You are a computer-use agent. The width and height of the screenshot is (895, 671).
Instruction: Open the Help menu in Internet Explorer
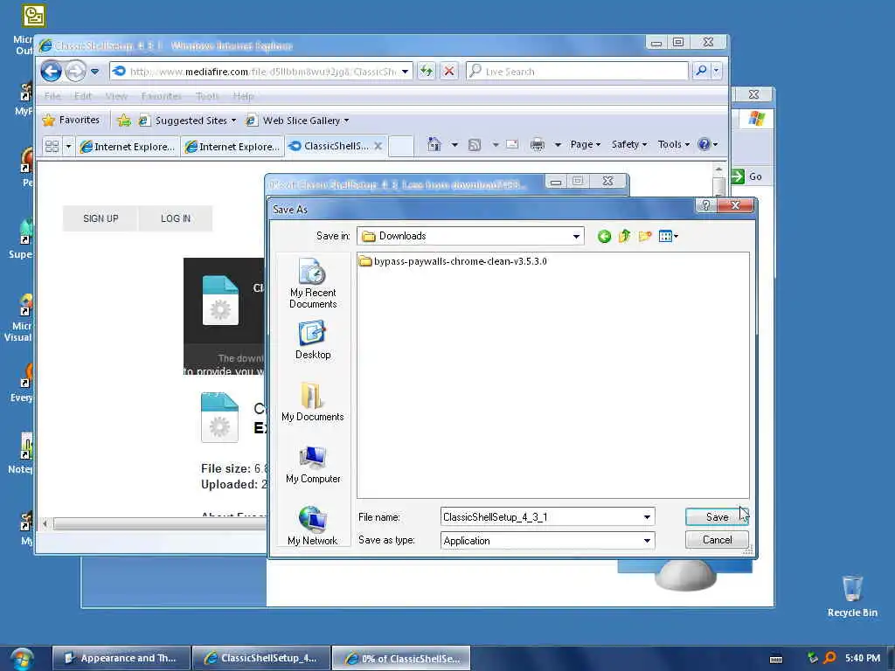tap(243, 96)
